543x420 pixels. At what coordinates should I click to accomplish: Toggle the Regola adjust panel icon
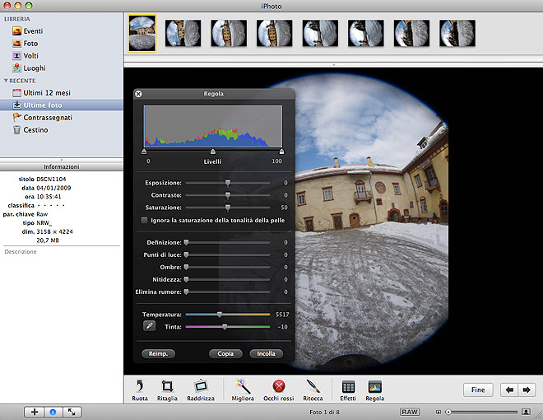point(374,390)
